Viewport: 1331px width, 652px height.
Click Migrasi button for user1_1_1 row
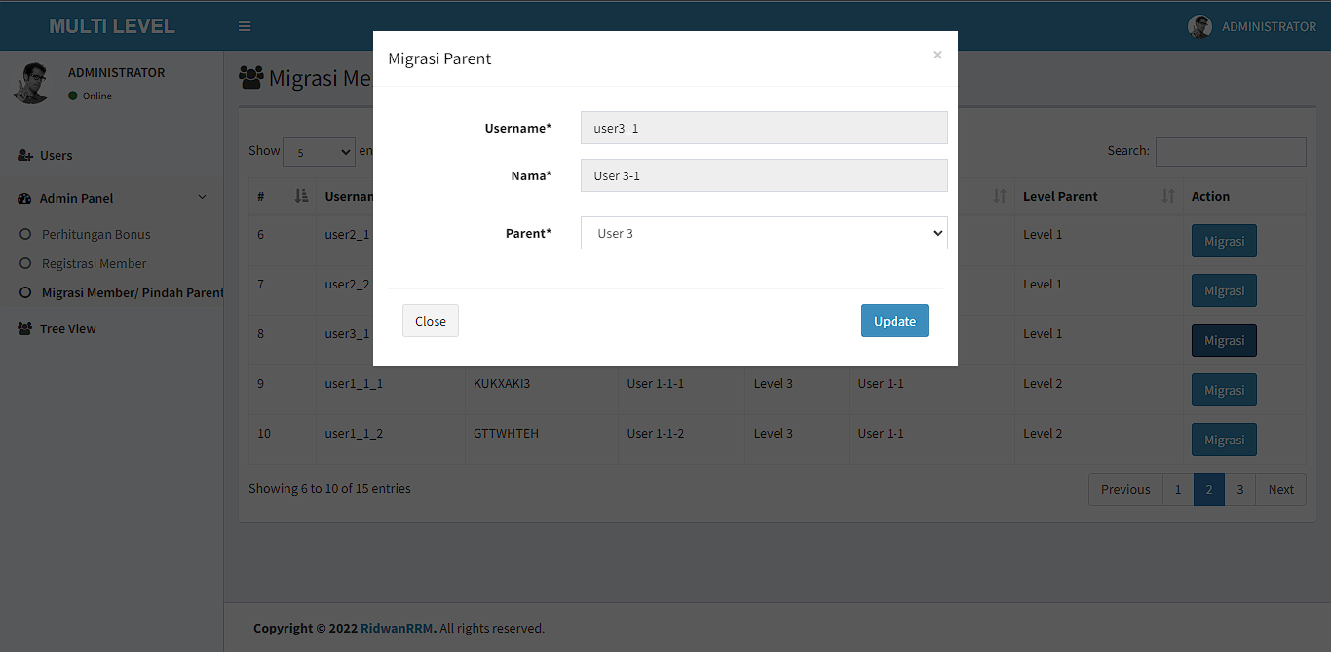[x=1224, y=390]
